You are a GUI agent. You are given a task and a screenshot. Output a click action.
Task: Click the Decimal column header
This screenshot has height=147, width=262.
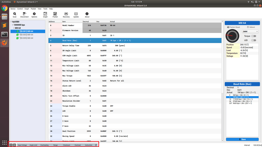point(89,22)
